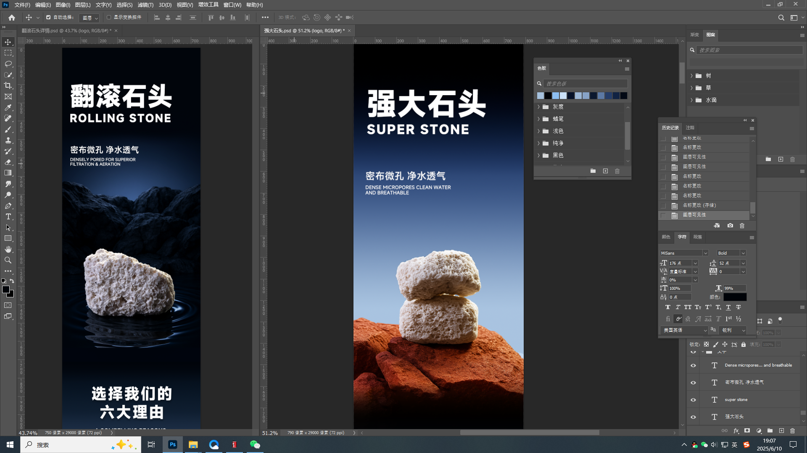
Task: Click the fx layer style button
Action: (x=736, y=430)
